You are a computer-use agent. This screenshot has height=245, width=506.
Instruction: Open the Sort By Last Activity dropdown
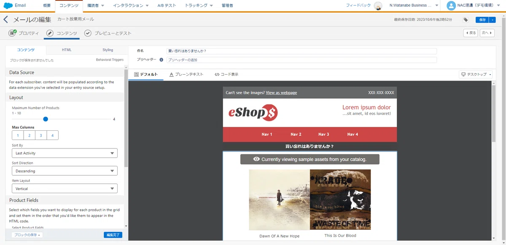[65, 153]
